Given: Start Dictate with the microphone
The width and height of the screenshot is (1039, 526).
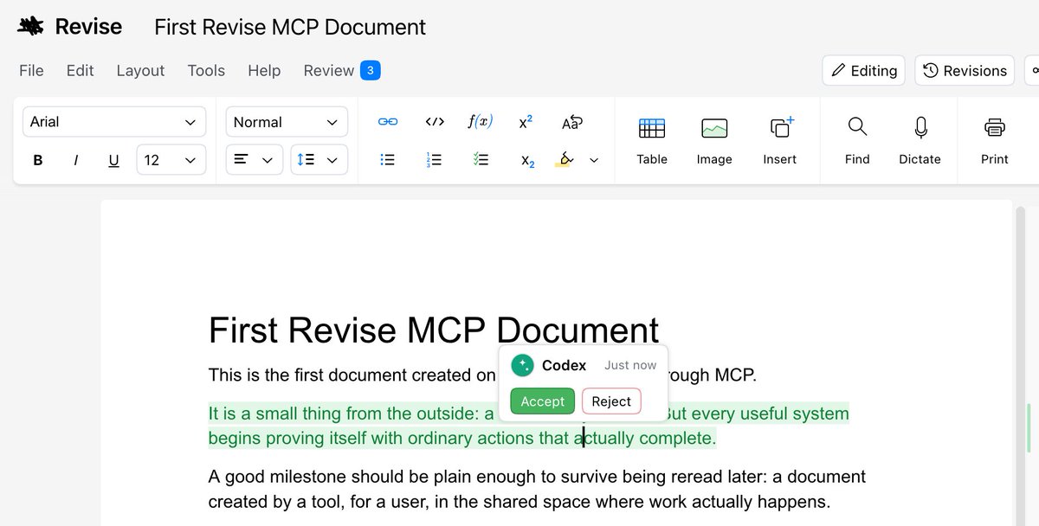Looking at the screenshot, I should tap(920, 141).
